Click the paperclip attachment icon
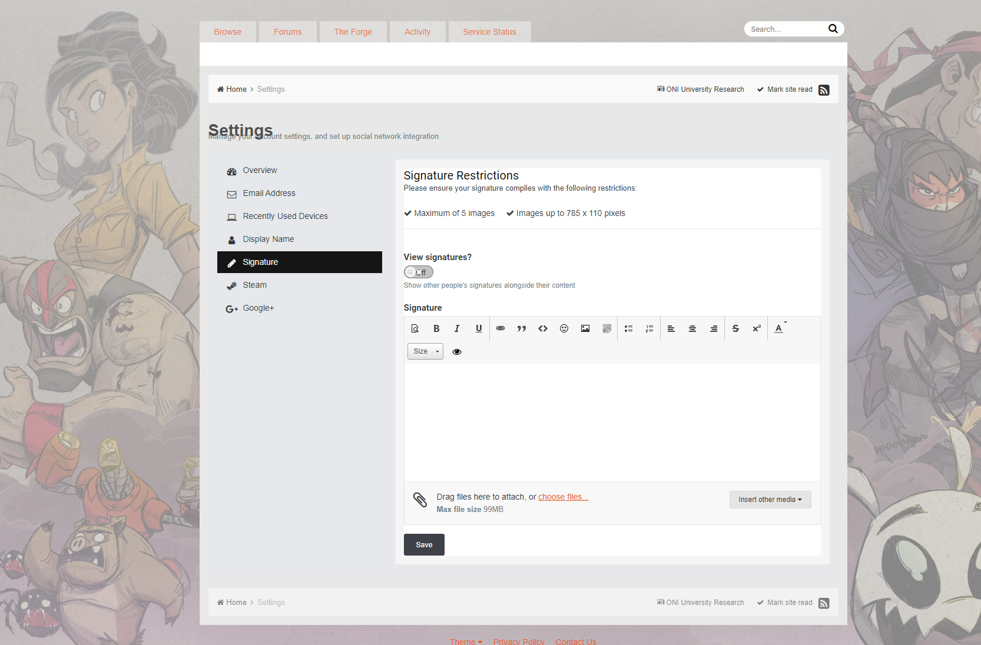 tap(420, 500)
